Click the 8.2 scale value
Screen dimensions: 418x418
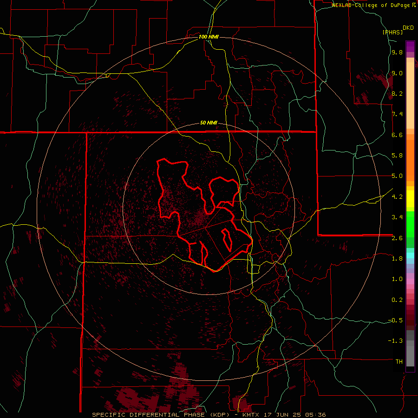click(x=397, y=93)
